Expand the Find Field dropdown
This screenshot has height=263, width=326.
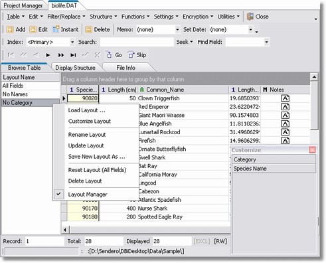coord(266,42)
